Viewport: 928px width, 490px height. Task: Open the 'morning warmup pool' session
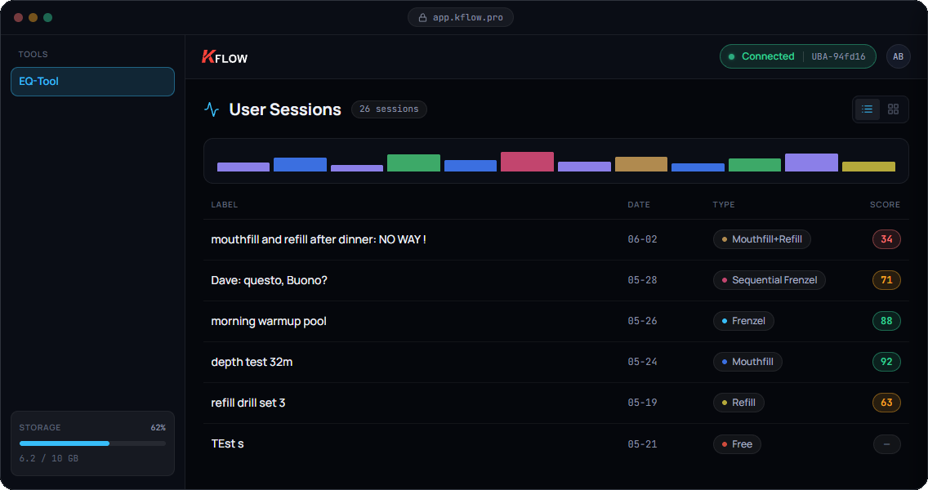555,321
